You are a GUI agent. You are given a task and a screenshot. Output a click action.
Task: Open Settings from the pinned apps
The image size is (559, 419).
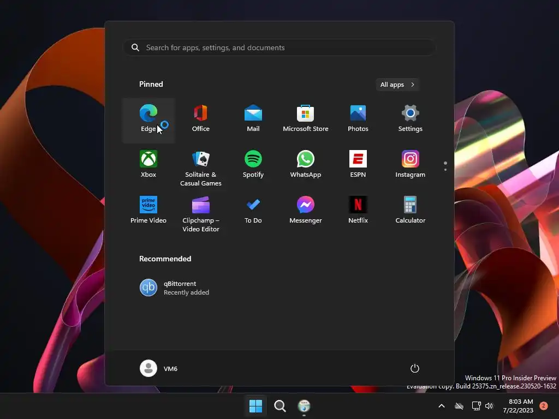click(411, 121)
